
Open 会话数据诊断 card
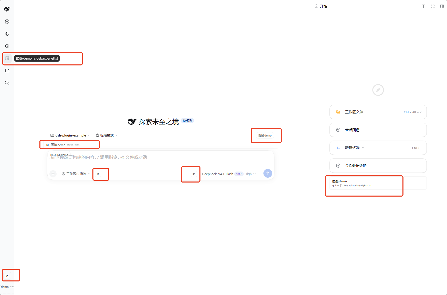pos(378,166)
